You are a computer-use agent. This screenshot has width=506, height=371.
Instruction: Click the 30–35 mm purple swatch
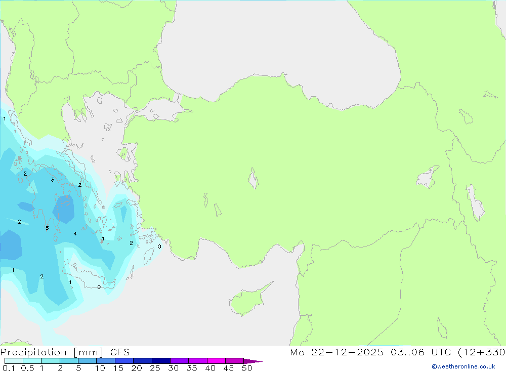(x=180, y=361)
